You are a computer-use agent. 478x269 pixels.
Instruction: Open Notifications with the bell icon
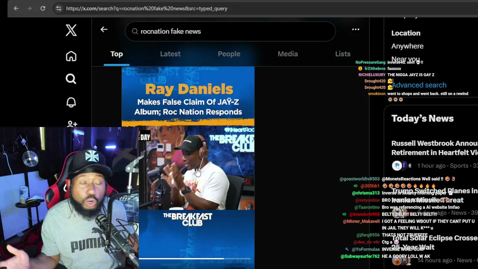pos(71,102)
